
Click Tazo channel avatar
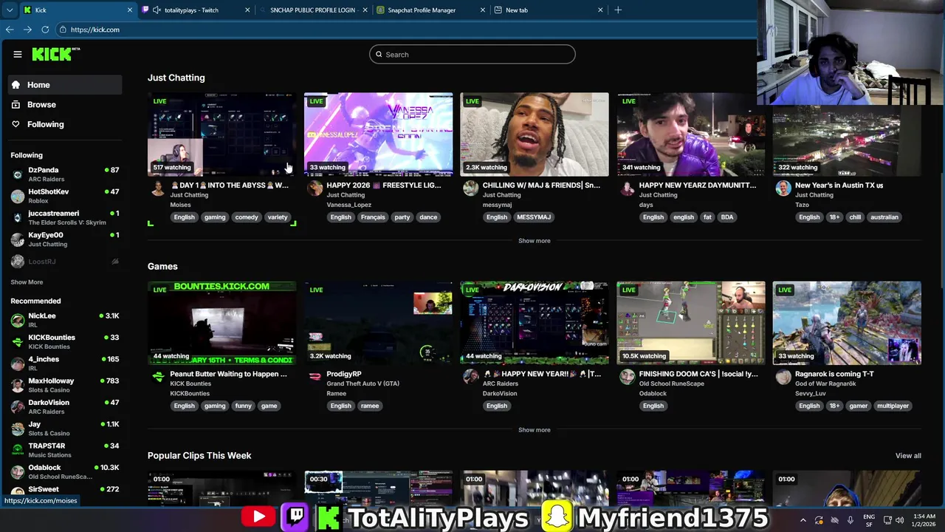783,188
